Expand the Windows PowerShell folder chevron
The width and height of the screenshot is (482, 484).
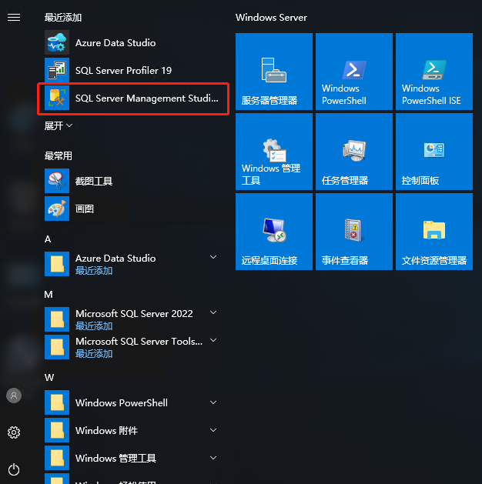tap(213, 402)
